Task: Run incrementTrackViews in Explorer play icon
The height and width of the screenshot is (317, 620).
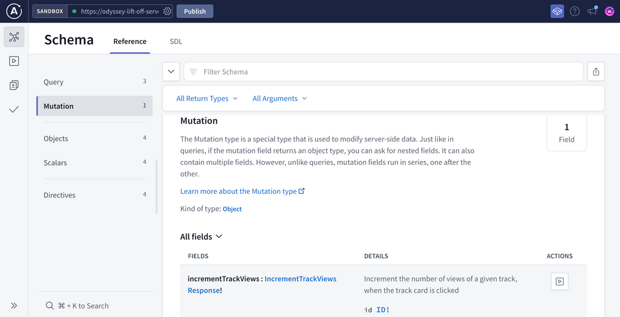Action: click(x=559, y=282)
